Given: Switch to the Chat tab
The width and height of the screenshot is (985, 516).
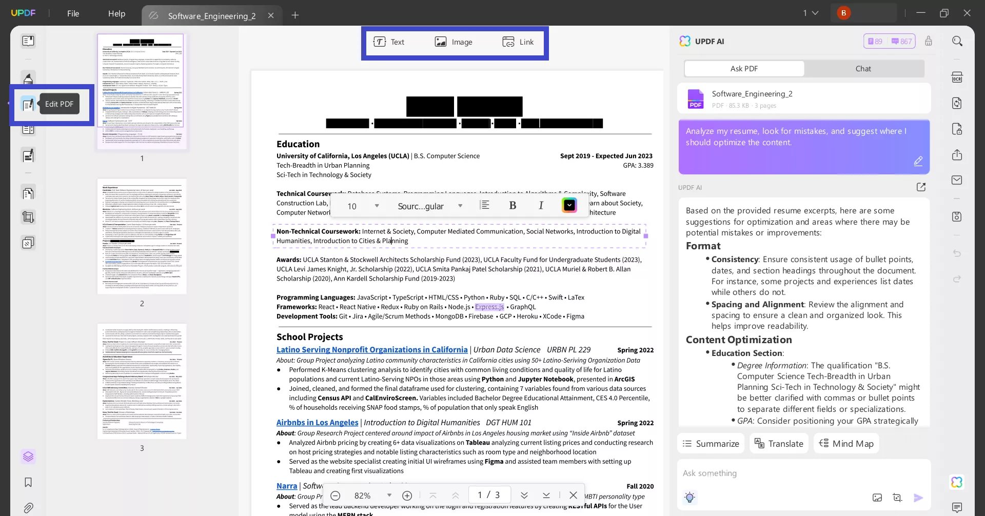Looking at the screenshot, I should tap(863, 68).
